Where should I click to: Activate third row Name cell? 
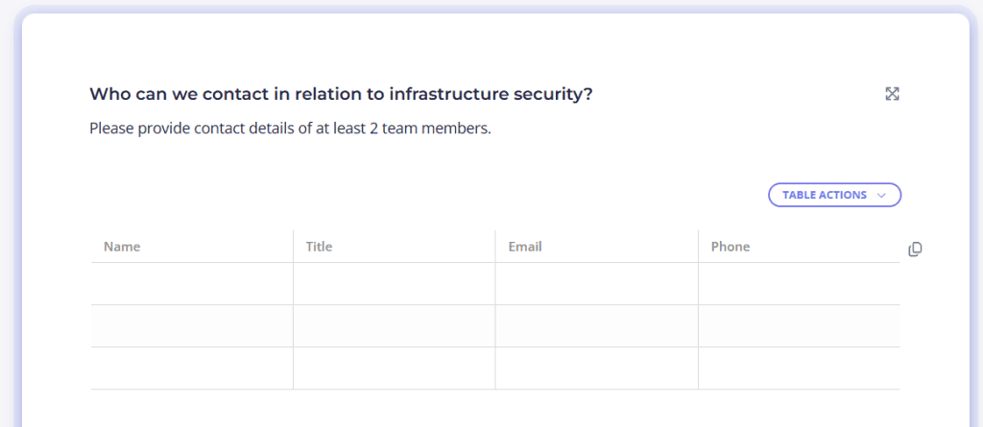point(192,368)
